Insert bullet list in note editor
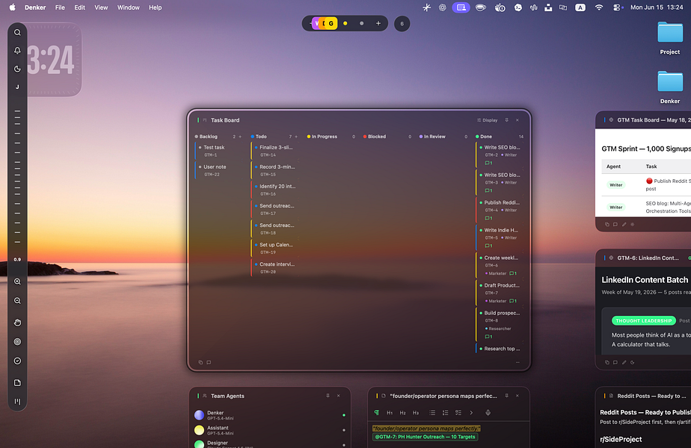 [432, 413]
